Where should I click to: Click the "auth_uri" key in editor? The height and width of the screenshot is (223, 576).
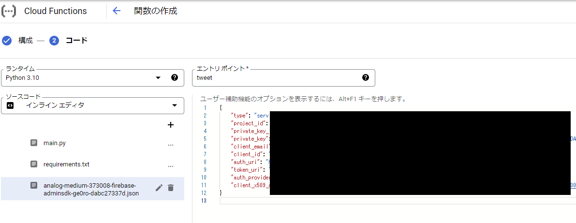click(244, 162)
